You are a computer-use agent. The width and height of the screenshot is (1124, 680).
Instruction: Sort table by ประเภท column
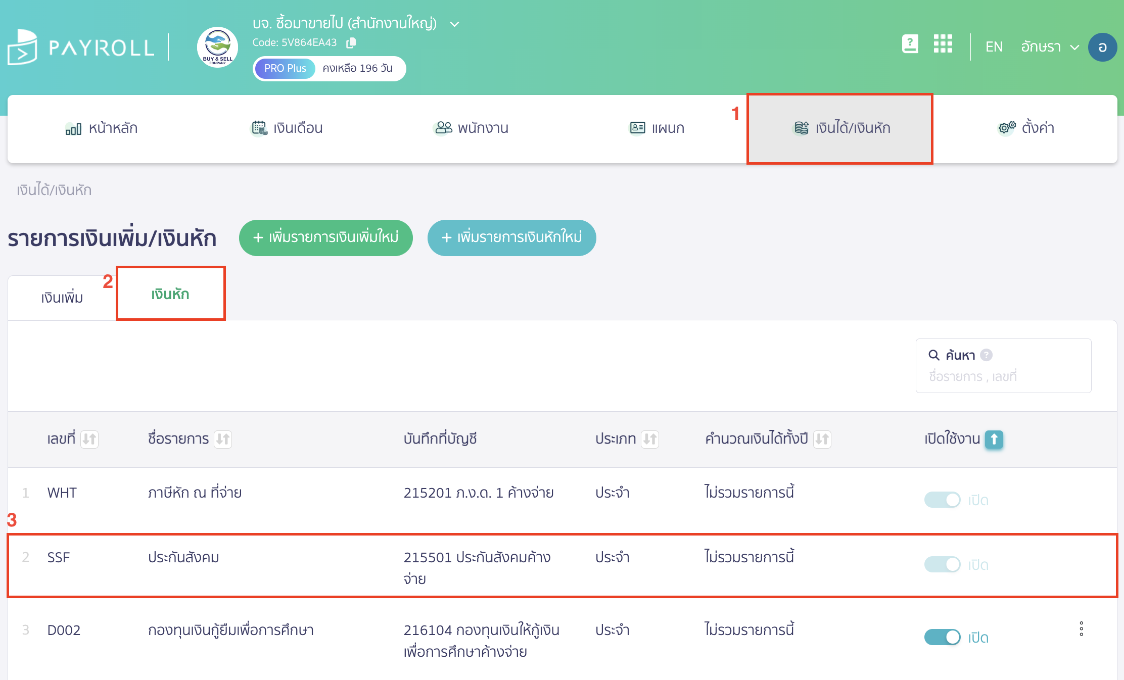(650, 439)
